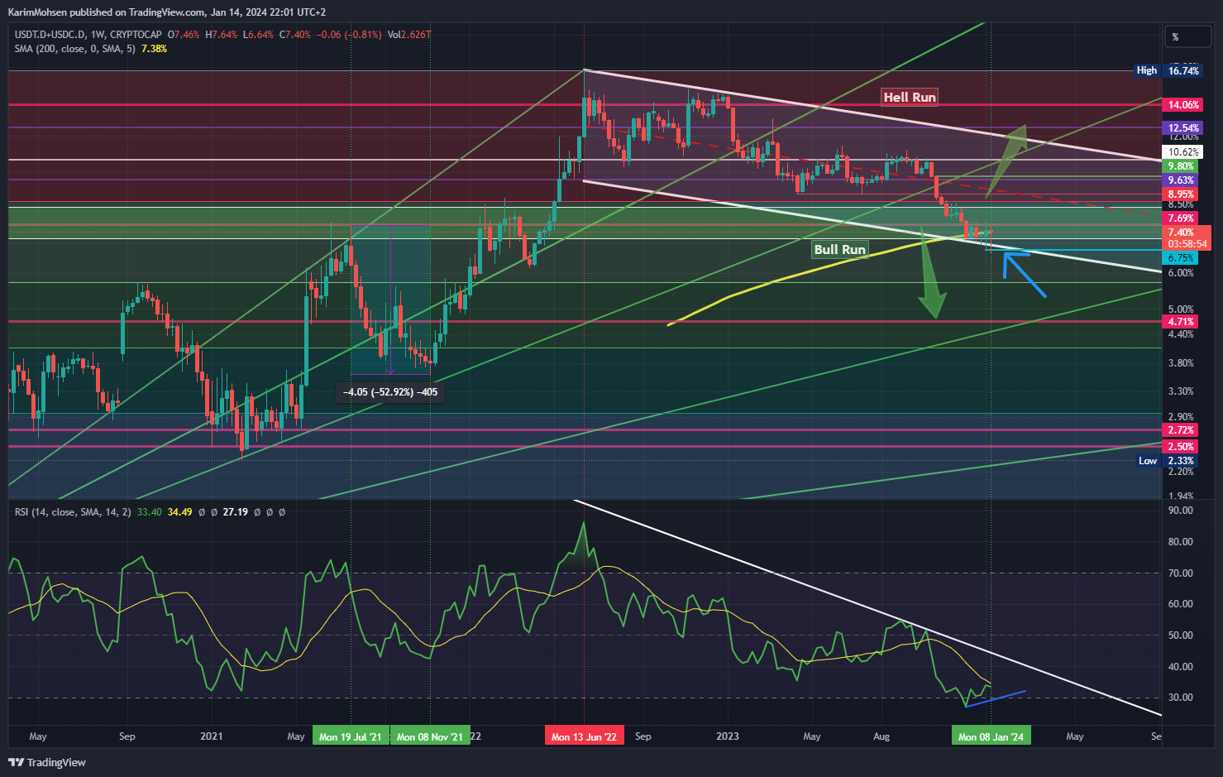Click the 4.71% price level label

click(1180, 322)
